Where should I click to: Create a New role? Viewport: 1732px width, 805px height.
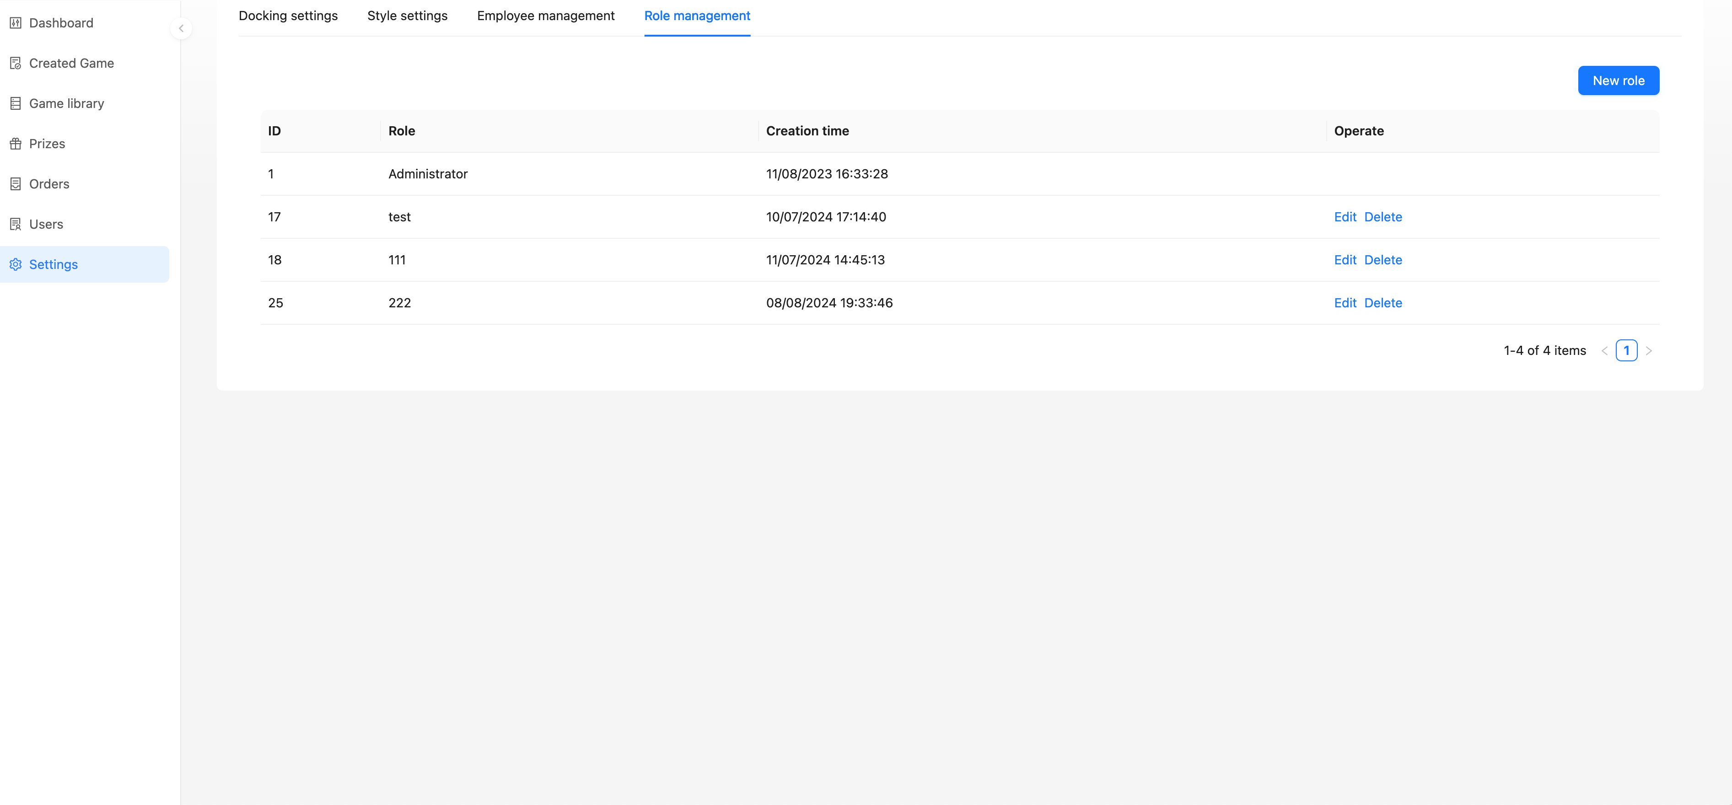1618,80
